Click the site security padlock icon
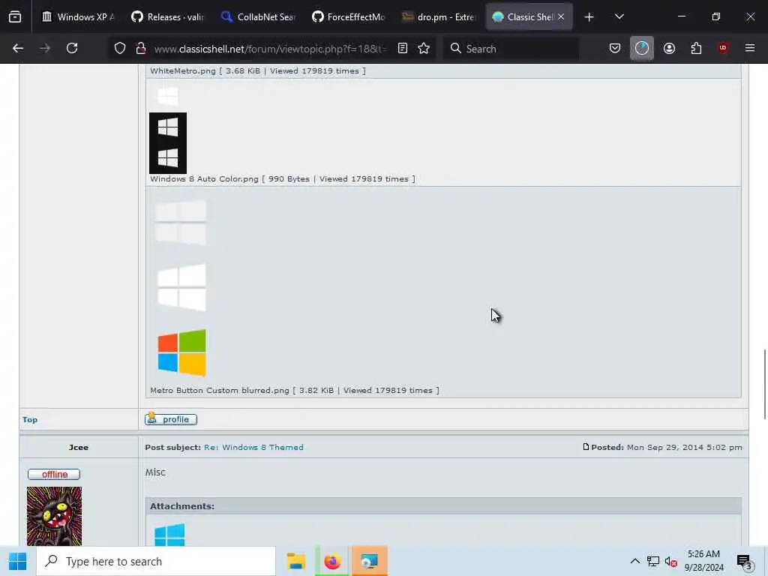768x576 pixels. point(140,48)
